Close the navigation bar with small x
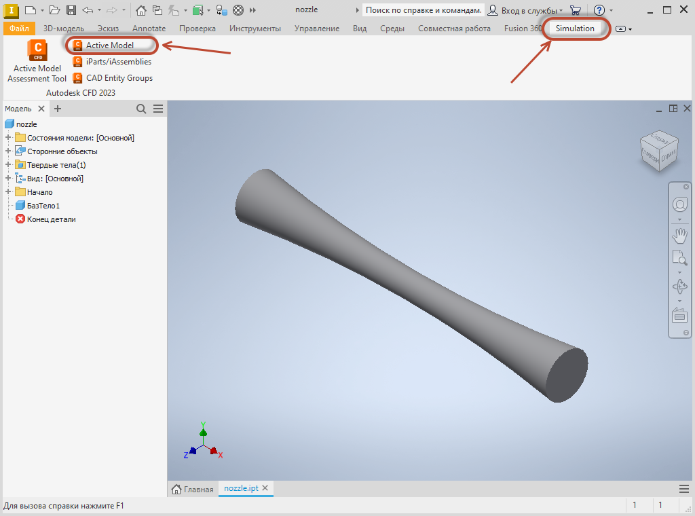695x516 pixels. click(x=686, y=187)
